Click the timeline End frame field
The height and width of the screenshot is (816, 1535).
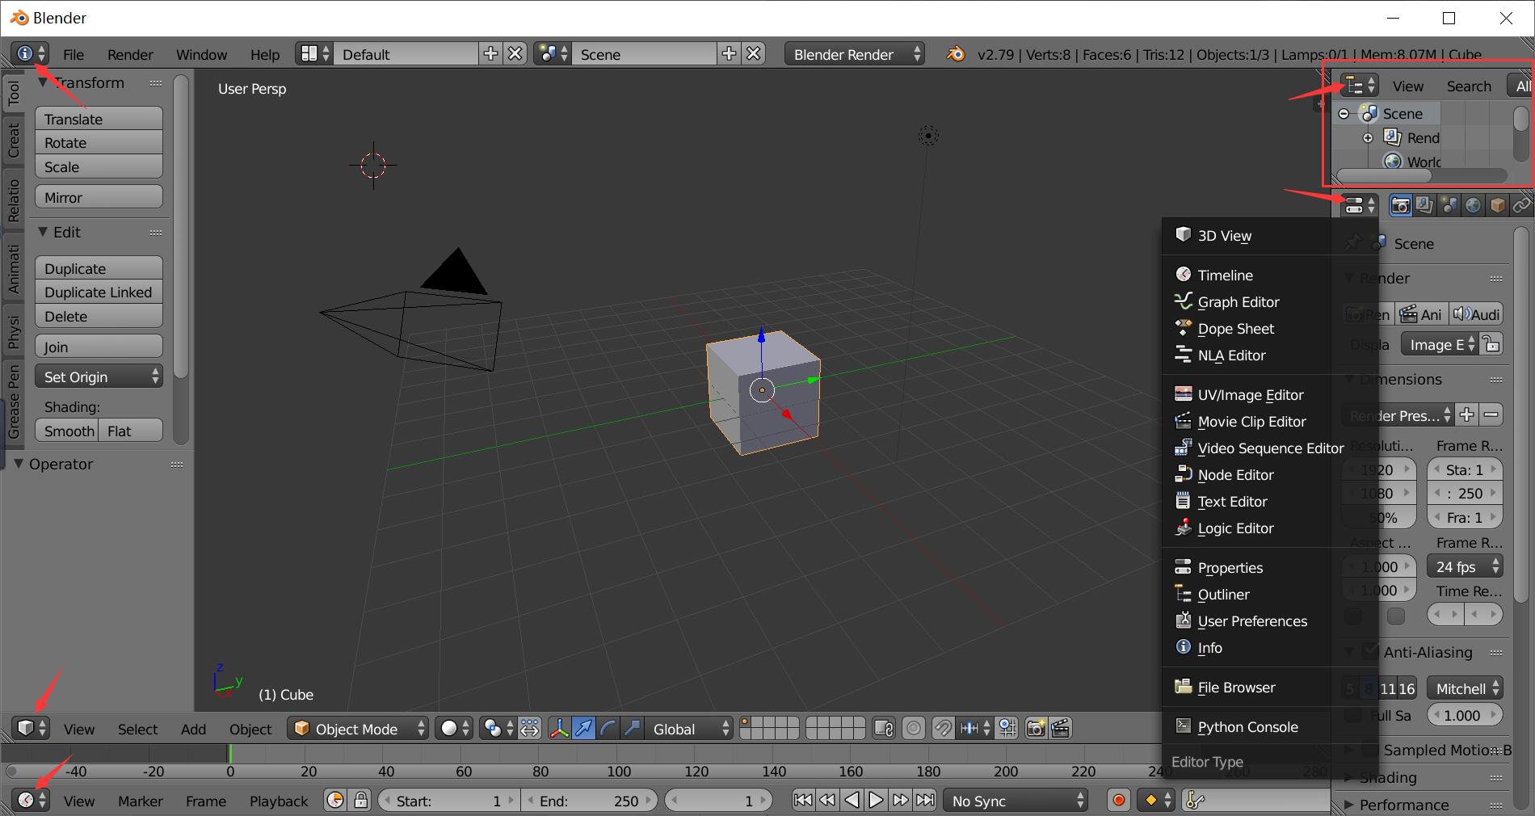point(589,800)
